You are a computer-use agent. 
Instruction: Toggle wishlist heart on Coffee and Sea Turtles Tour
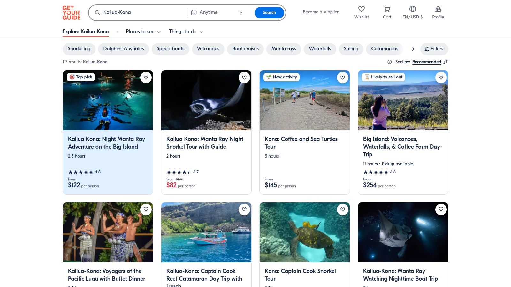click(x=343, y=77)
